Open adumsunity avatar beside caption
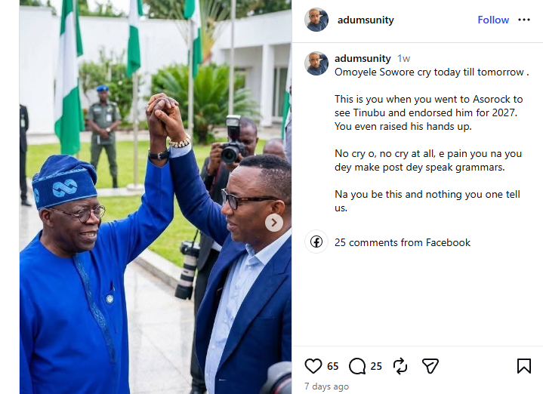 click(316, 63)
